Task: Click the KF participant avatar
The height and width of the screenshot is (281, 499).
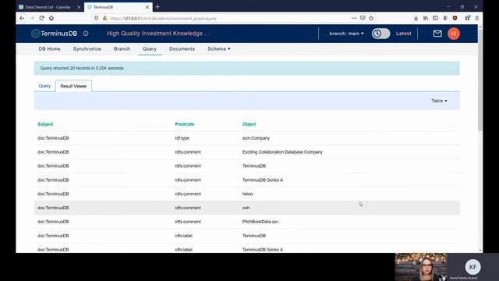Action: pos(472,267)
